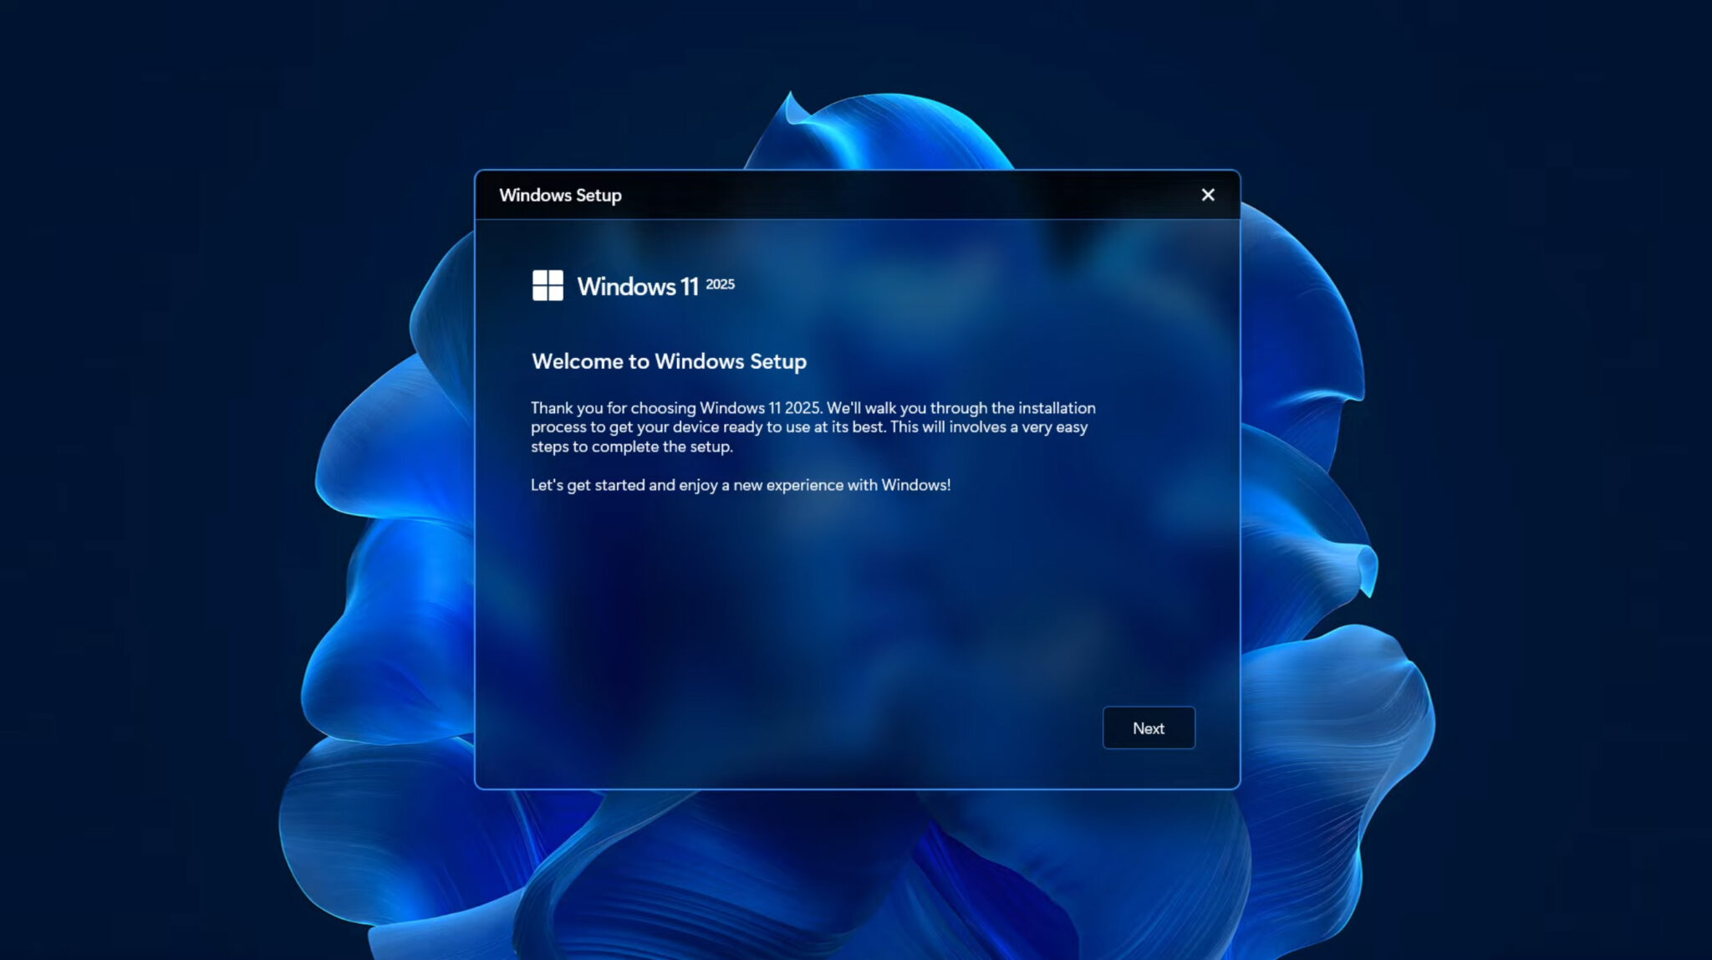Select the Windows Setup title bar text
Image resolution: width=1712 pixels, height=960 pixels.
[x=560, y=195]
